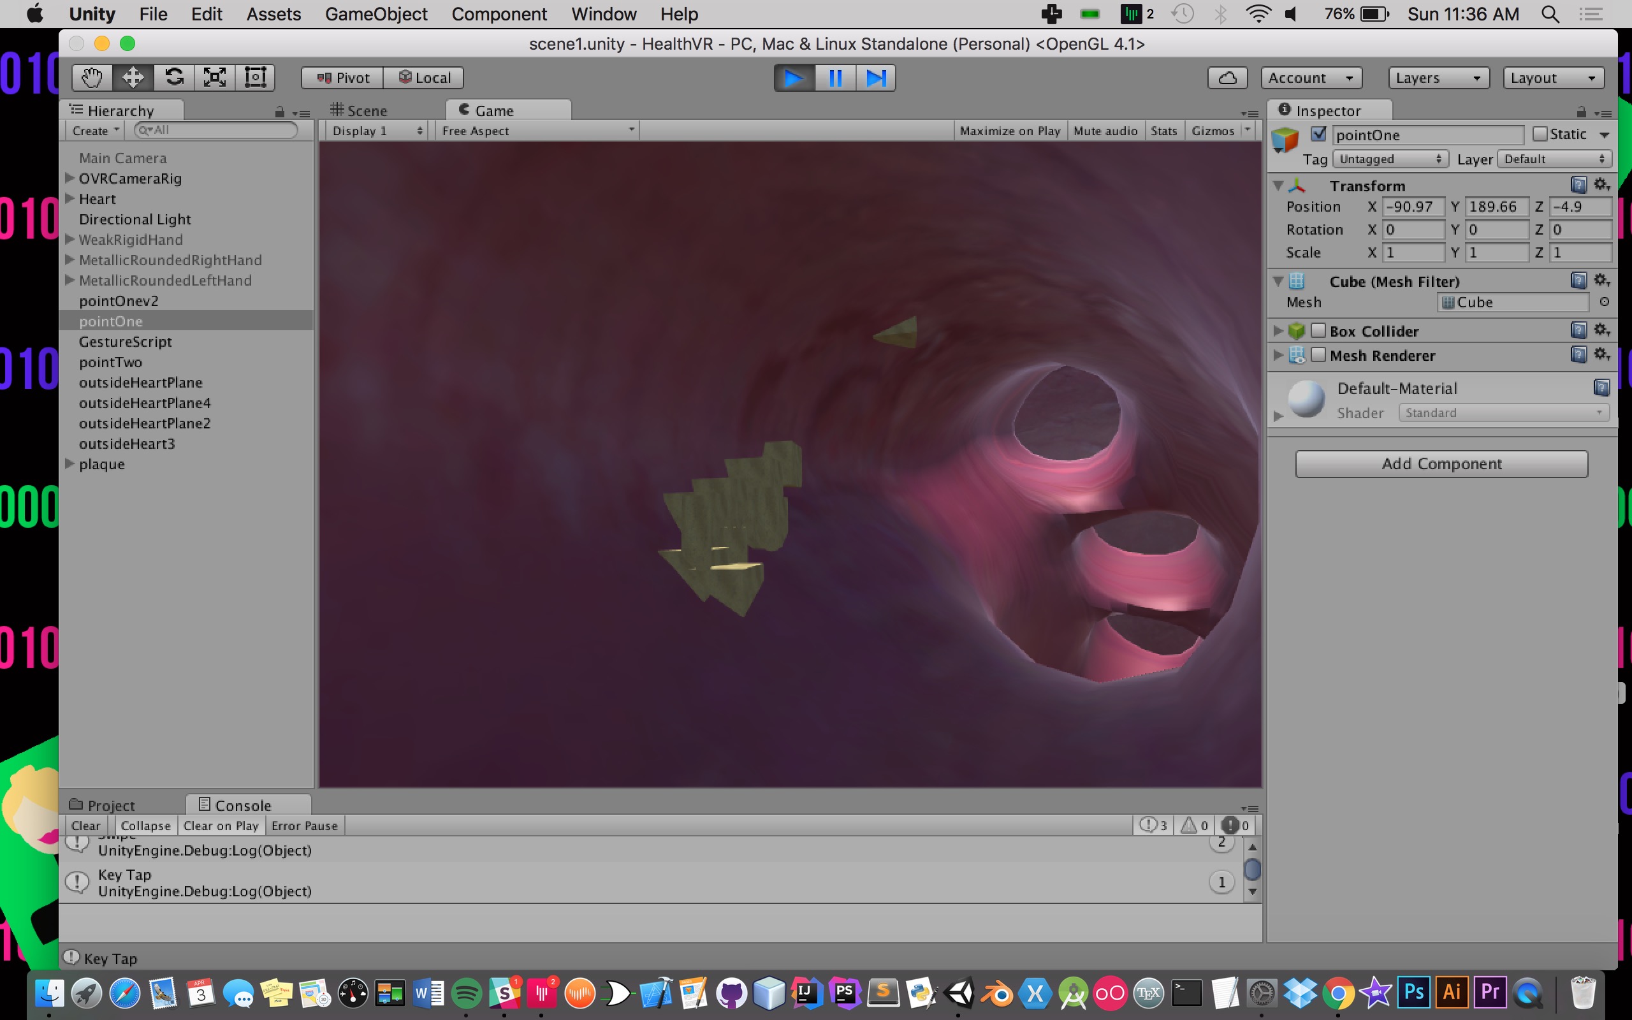Open Transform component gear settings
Image resolution: width=1632 pixels, height=1020 pixels.
(1601, 185)
